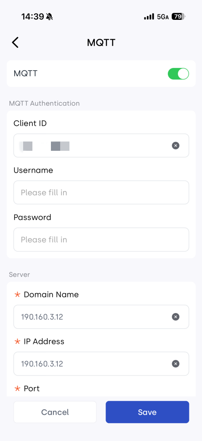Tap the Port field label
The width and height of the screenshot is (202, 441).
point(32,388)
